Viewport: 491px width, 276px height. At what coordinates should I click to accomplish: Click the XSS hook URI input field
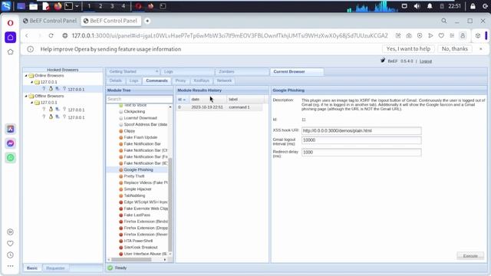tap(361, 130)
